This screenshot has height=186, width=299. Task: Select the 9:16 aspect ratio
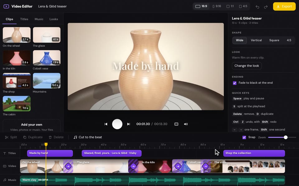tap(217, 6)
